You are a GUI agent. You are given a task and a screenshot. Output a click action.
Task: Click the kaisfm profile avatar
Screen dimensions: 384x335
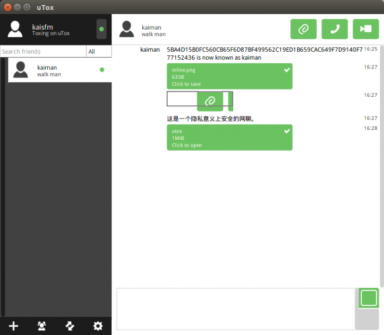tap(15, 29)
